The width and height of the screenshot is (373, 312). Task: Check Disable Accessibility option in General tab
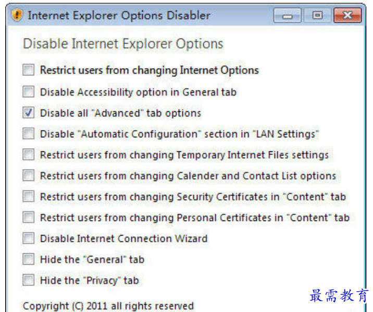click(28, 92)
